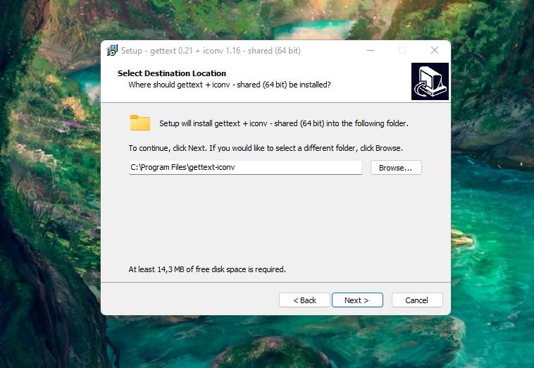Click the window title 'Setup - gettext 0.21'
The height and width of the screenshot is (368, 534).
(x=211, y=51)
